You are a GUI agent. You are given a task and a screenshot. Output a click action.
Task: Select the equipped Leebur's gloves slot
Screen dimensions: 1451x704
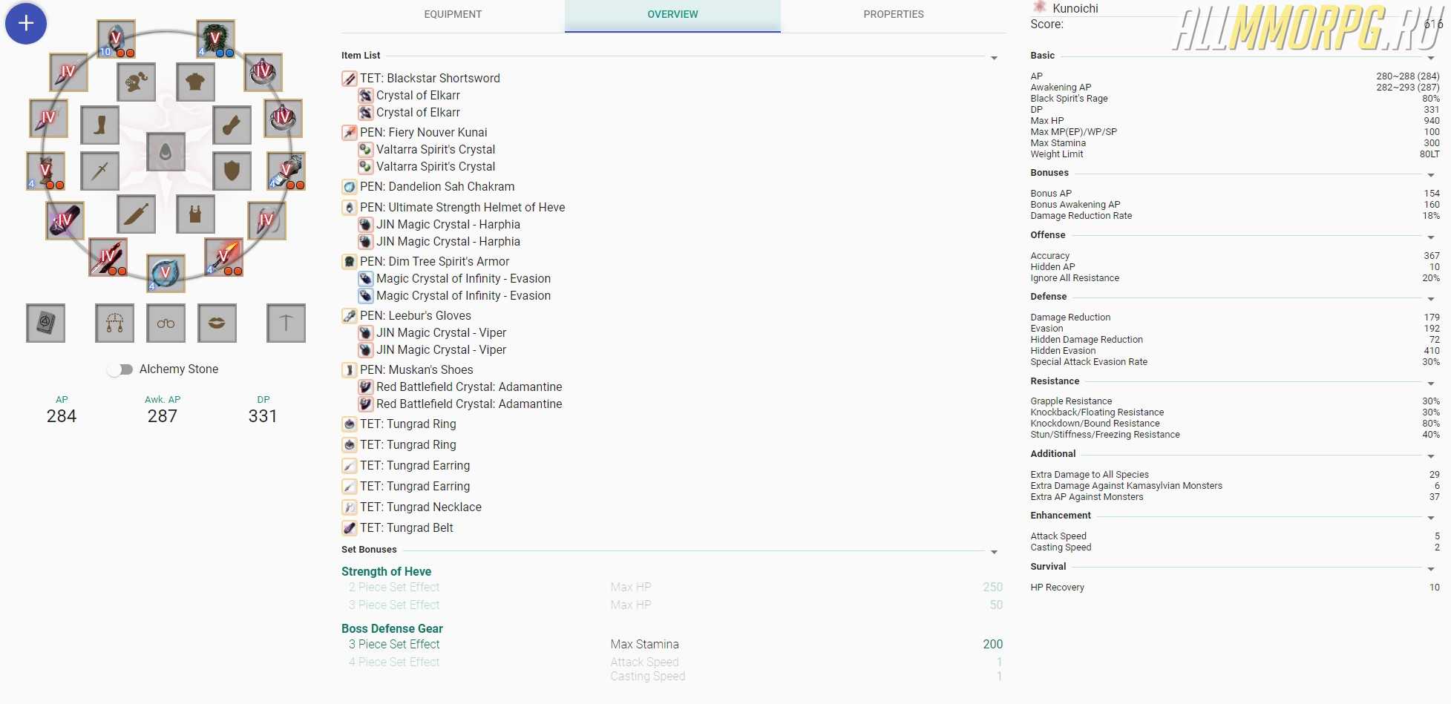pos(286,171)
